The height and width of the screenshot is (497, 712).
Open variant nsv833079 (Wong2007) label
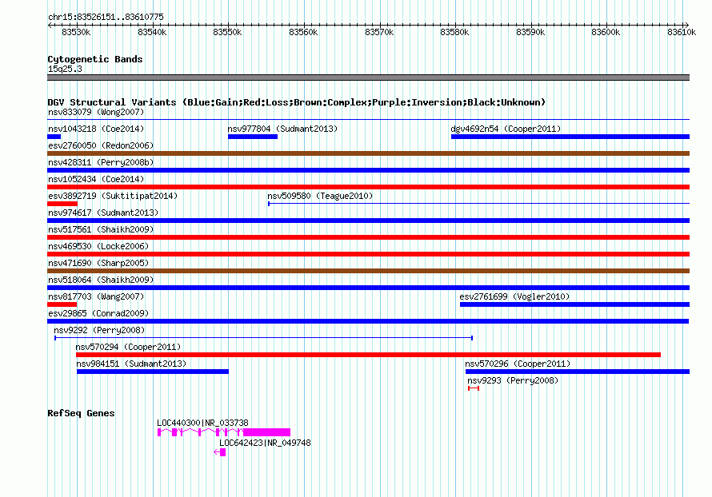coord(96,112)
